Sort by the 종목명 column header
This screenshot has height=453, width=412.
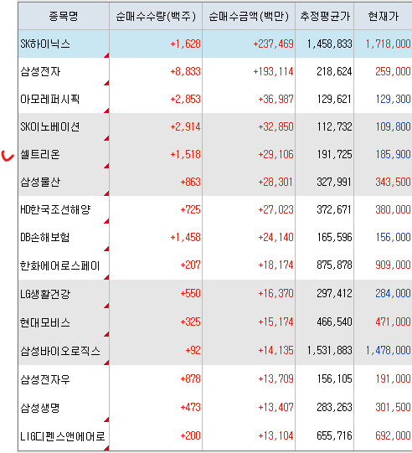(x=64, y=16)
